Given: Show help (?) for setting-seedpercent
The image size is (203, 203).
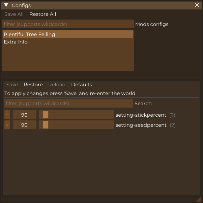Looking at the screenshot, I should (173, 125).
